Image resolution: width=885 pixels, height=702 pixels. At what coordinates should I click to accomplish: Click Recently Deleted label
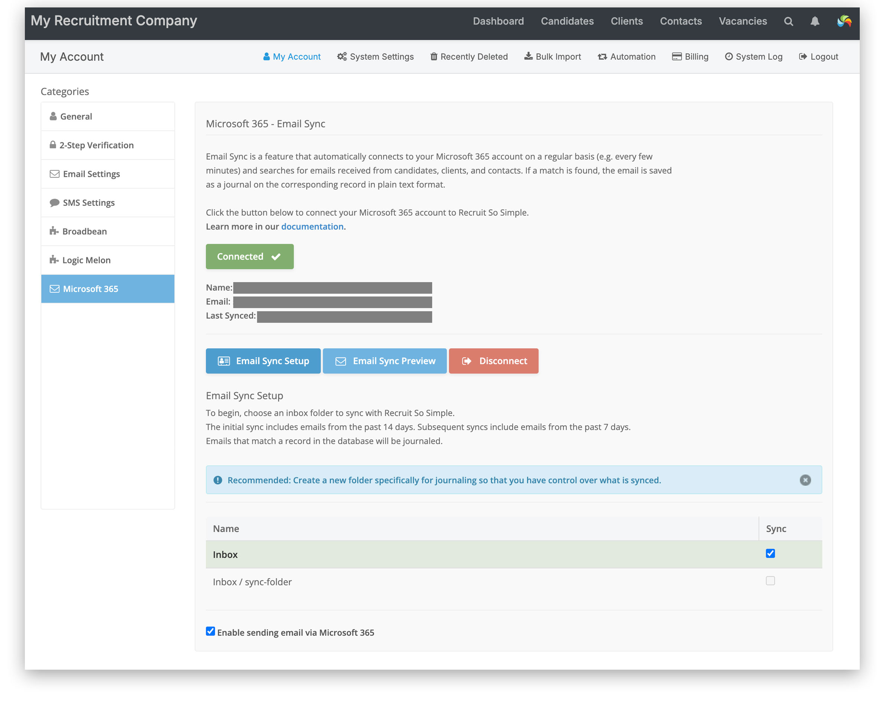click(x=474, y=57)
